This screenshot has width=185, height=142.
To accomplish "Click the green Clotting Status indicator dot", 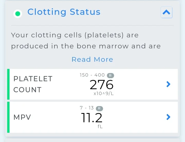I will [x=18, y=14].
